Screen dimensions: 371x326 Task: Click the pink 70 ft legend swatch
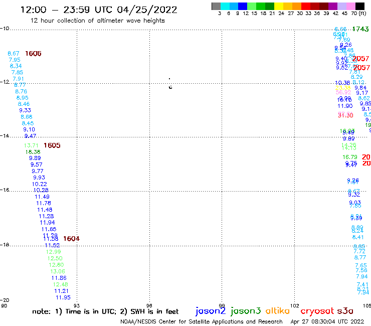(350, 6)
